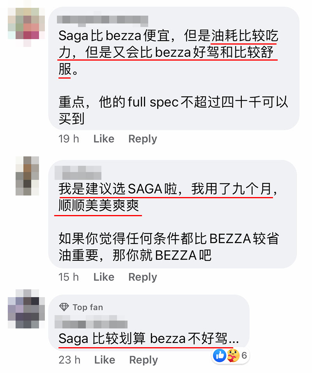Click the Top fan diamond badge icon
Viewport: 312px width, 373px height.
[64, 307]
